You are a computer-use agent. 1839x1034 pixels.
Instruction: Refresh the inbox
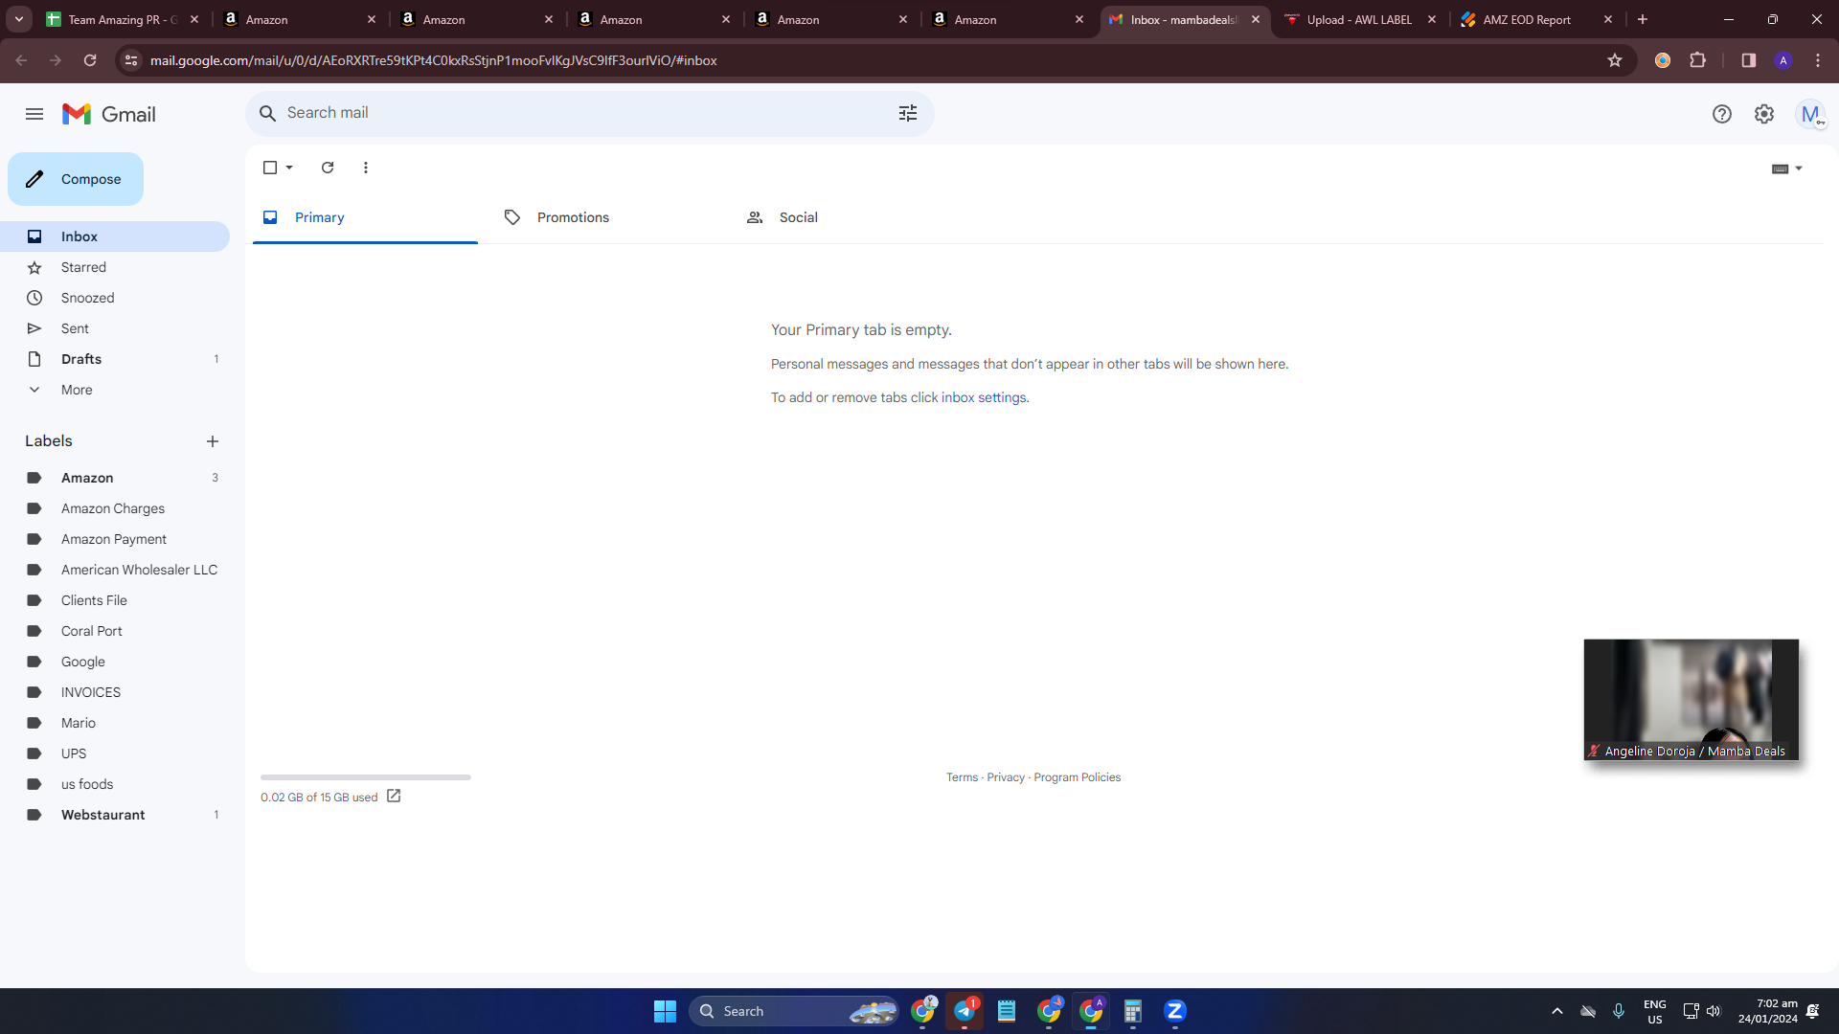(328, 168)
